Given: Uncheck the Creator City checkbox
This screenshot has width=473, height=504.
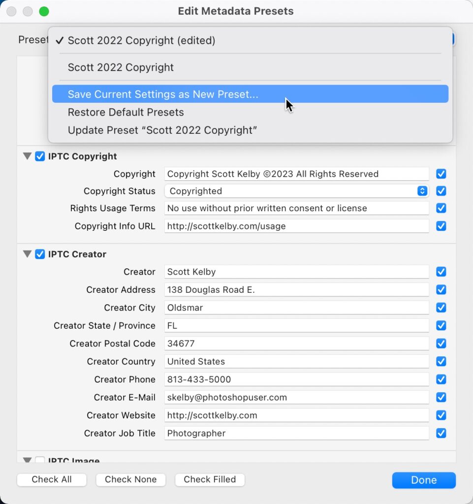Looking at the screenshot, I should point(441,308).
